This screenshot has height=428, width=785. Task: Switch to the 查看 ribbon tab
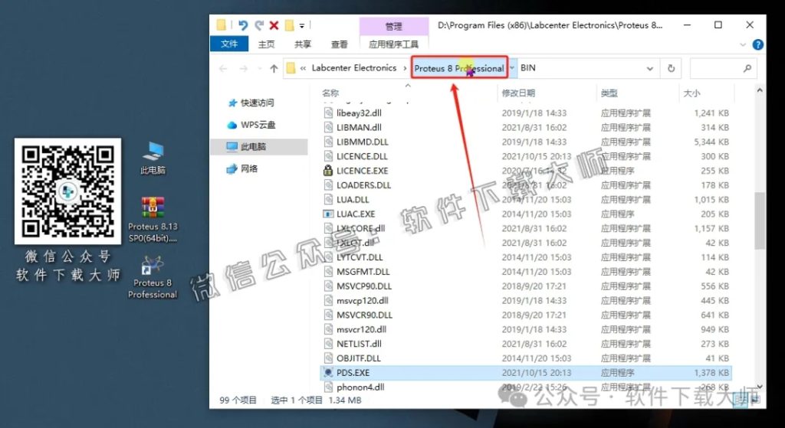pos(339,44)
